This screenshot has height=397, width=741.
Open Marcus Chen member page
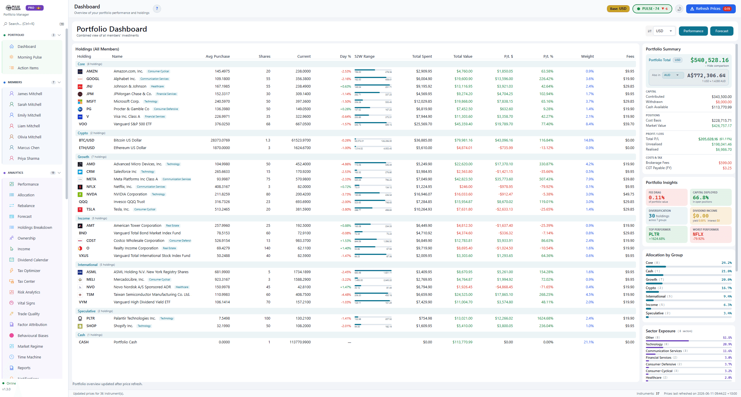click(28, 148)
